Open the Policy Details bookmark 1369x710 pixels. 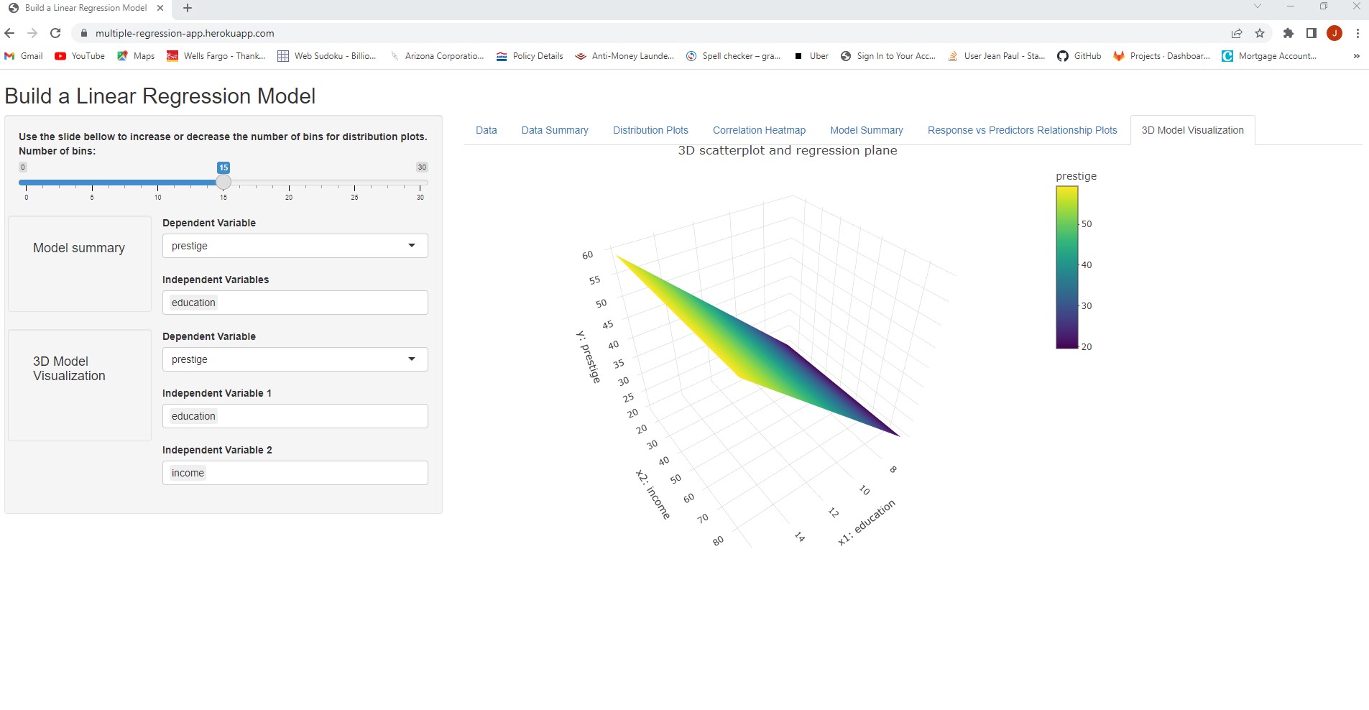(530, 56)
